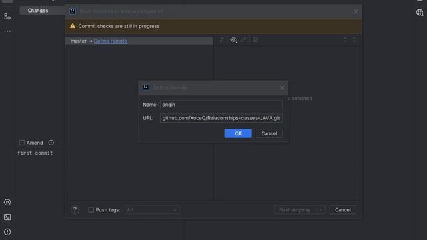Screen dimensions: 427x240
Task: Close the Push Commits dialog with X
Action: click(x=356, y=12)
